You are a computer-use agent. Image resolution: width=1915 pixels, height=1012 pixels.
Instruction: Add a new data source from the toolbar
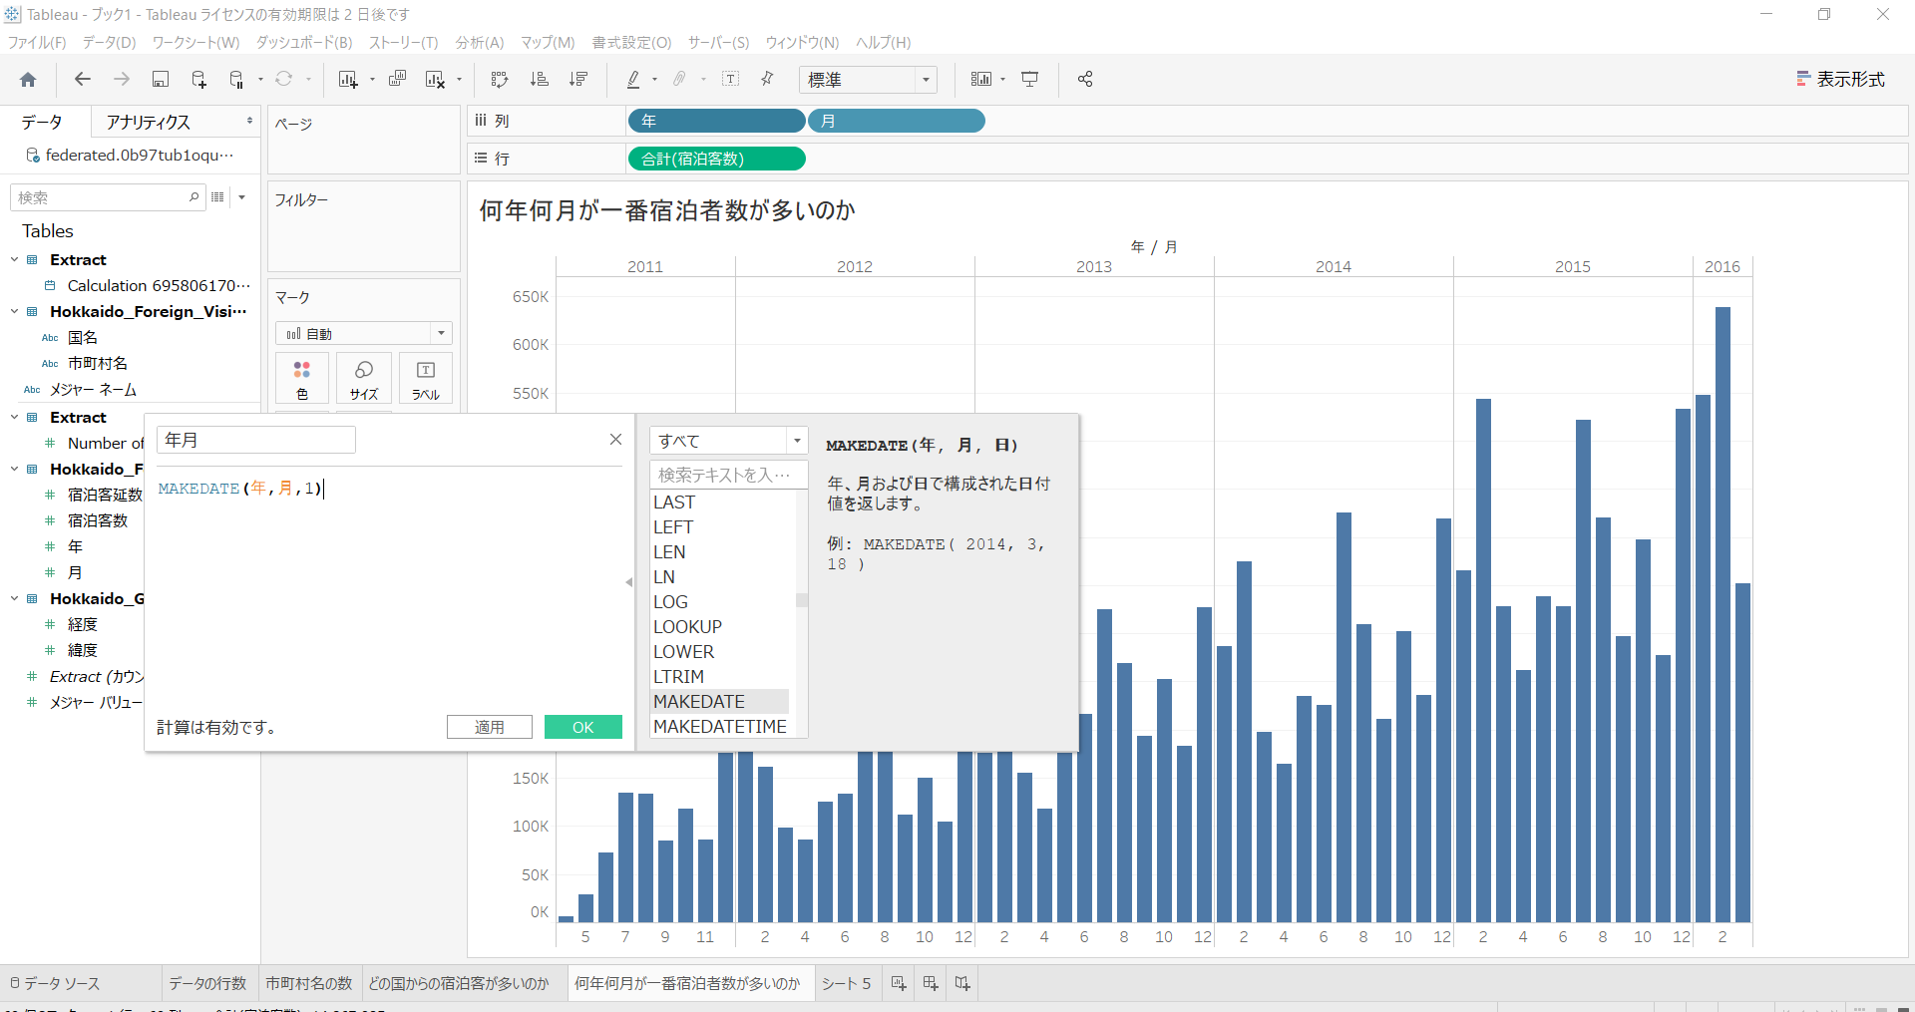[x=198, y=80]
